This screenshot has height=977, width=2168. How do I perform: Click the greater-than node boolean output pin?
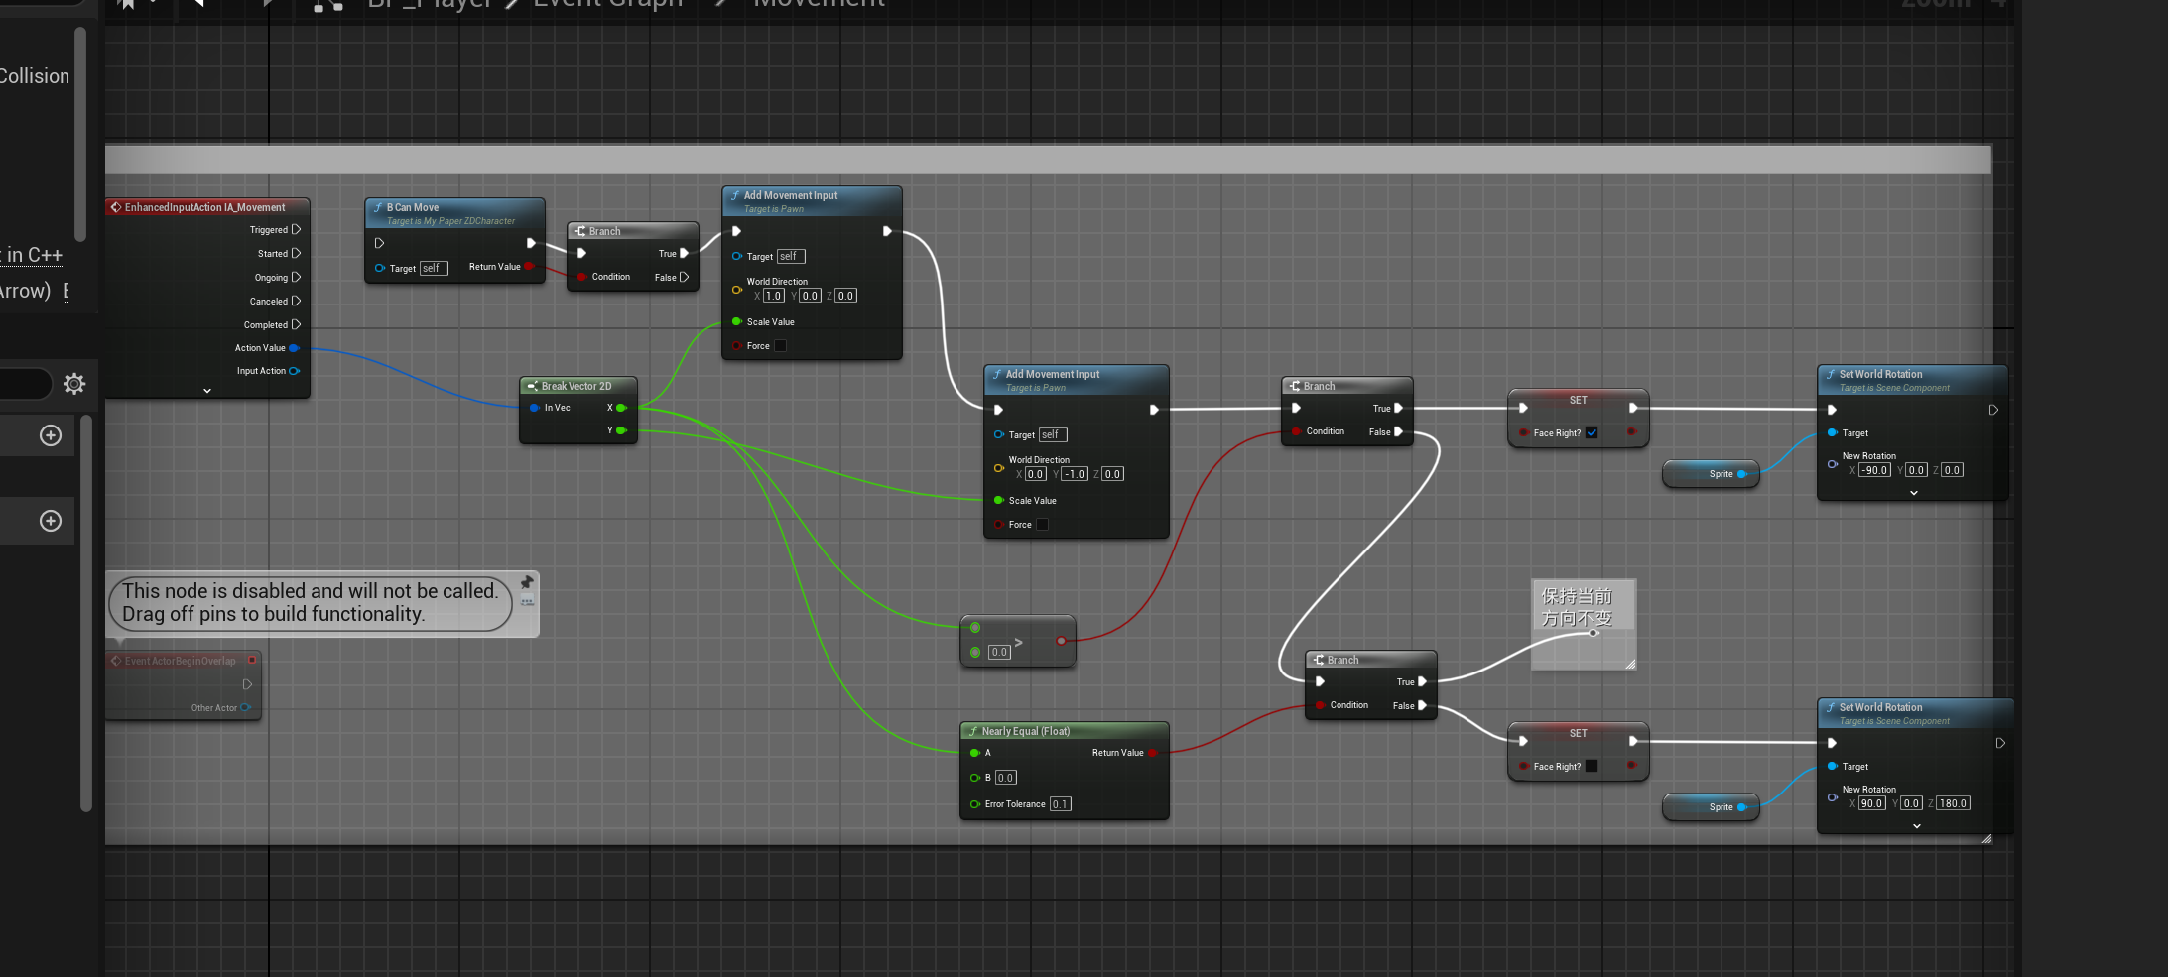tap(1061, 641)
